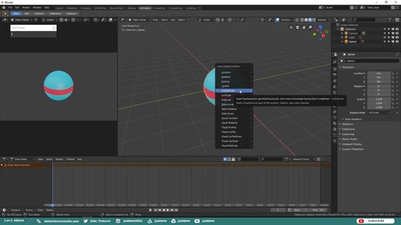Choose Visual LocRotScale keyframe option
Screen dimensions: 401x225
point(234,136)
